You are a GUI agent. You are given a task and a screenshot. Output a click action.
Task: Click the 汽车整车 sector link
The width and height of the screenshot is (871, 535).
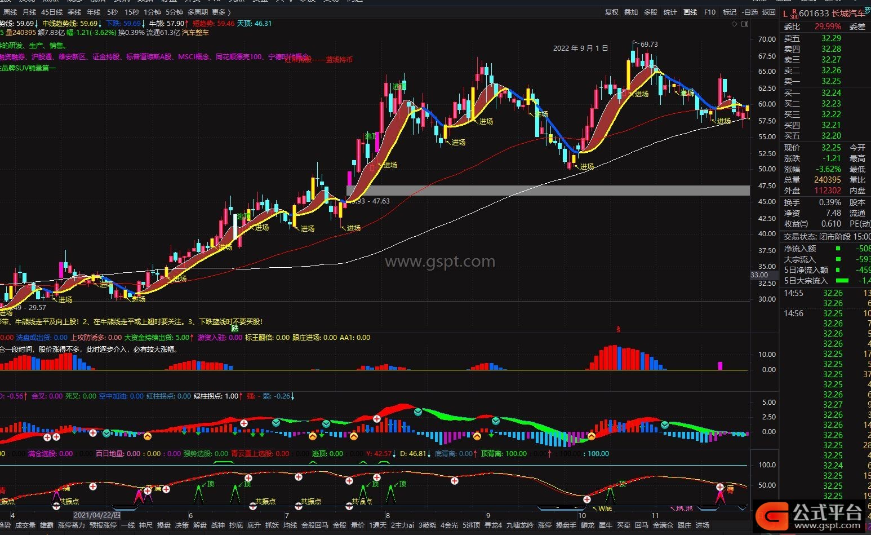pos(195,33)
